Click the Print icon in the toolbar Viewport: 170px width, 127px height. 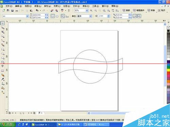tap(17, 10)
